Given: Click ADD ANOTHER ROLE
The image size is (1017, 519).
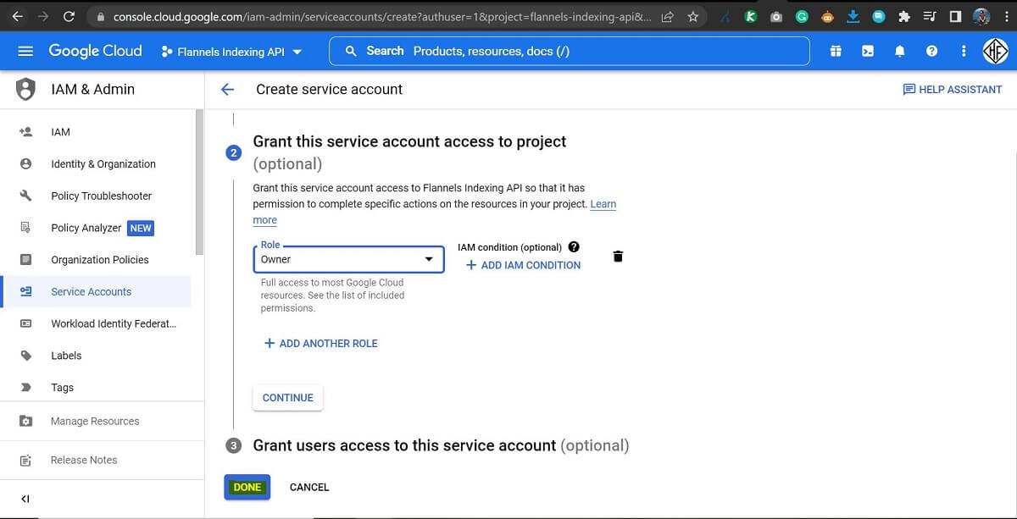Looking at the screenshot, I should click(320, 343).
